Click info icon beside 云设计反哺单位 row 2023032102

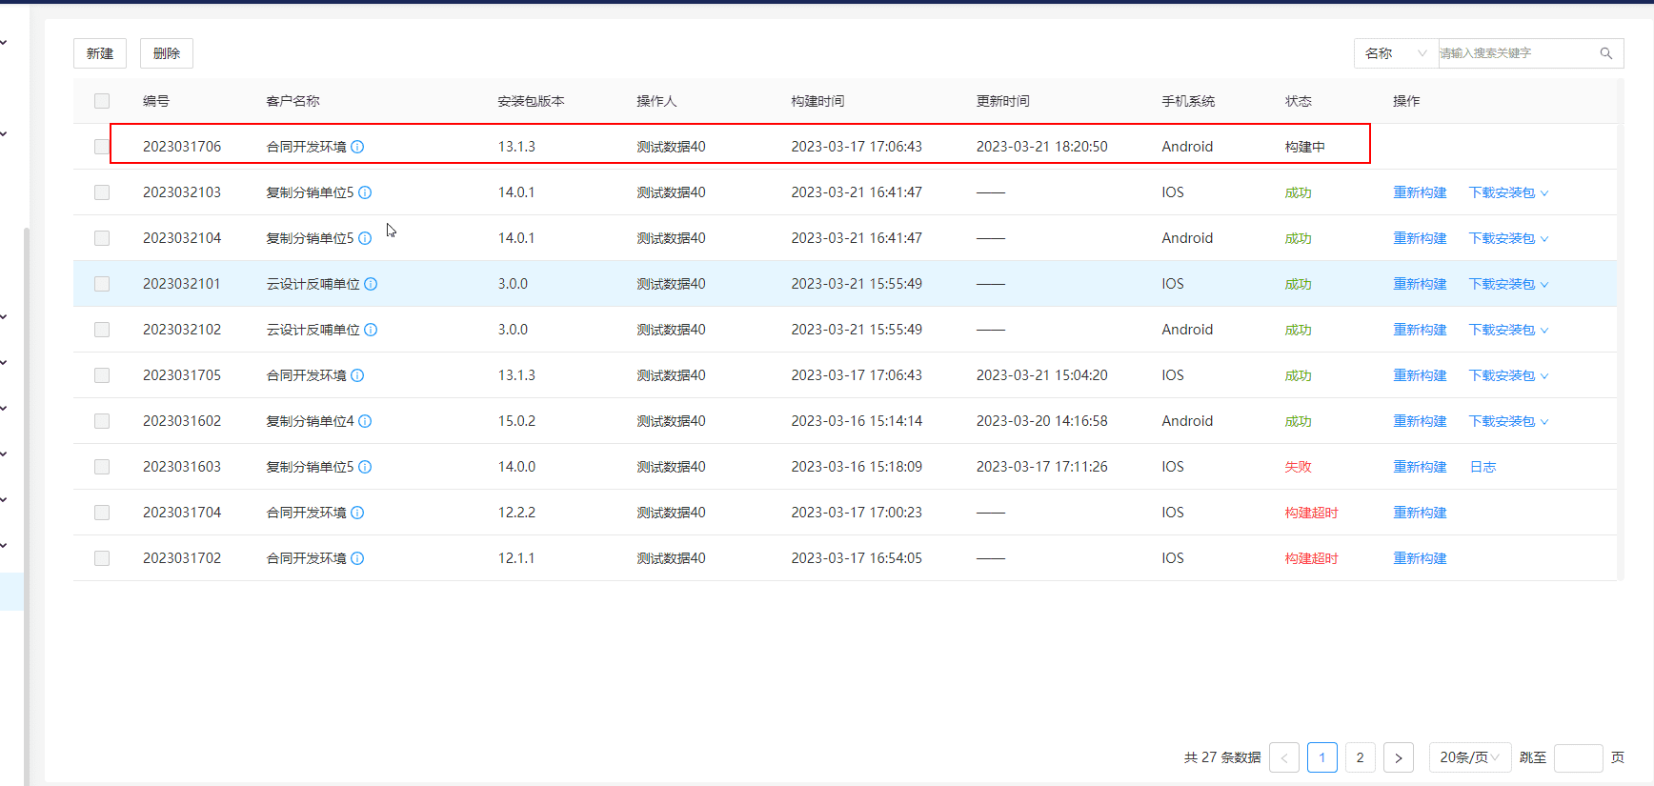tap(371, 330)
